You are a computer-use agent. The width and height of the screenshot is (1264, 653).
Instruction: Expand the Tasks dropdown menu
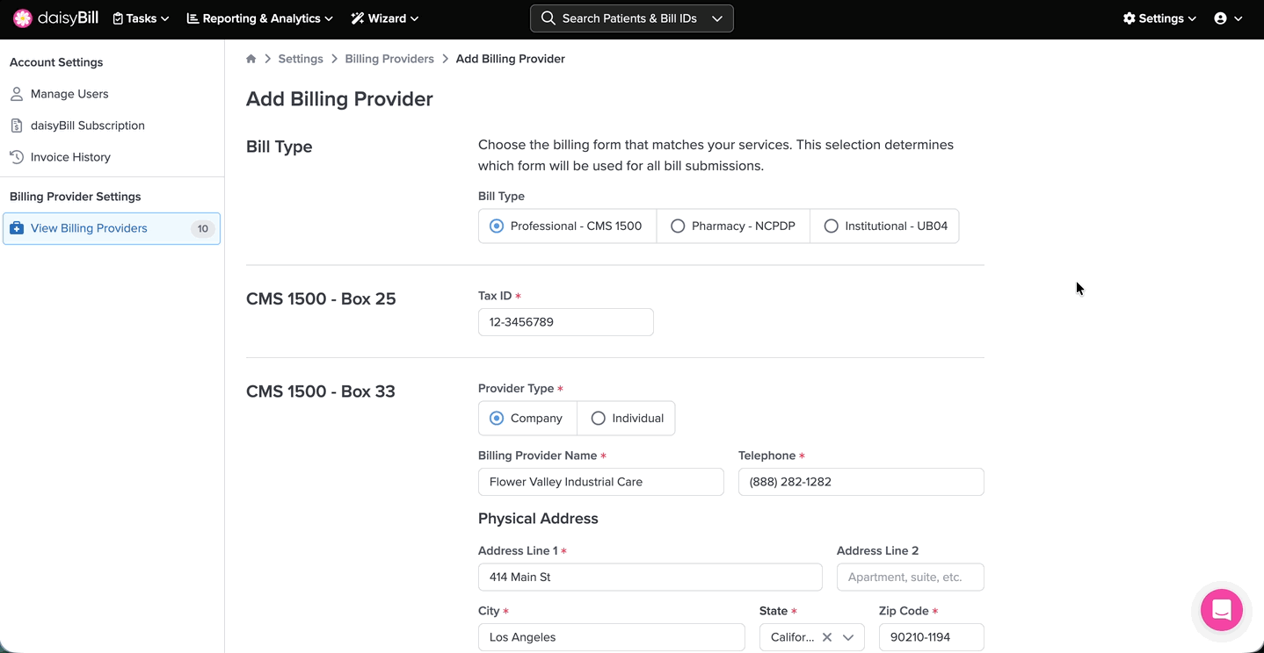pos(141,18)
